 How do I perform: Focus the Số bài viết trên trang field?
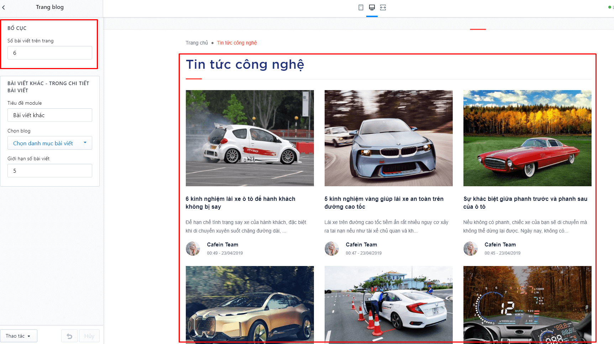click(50, 53)
